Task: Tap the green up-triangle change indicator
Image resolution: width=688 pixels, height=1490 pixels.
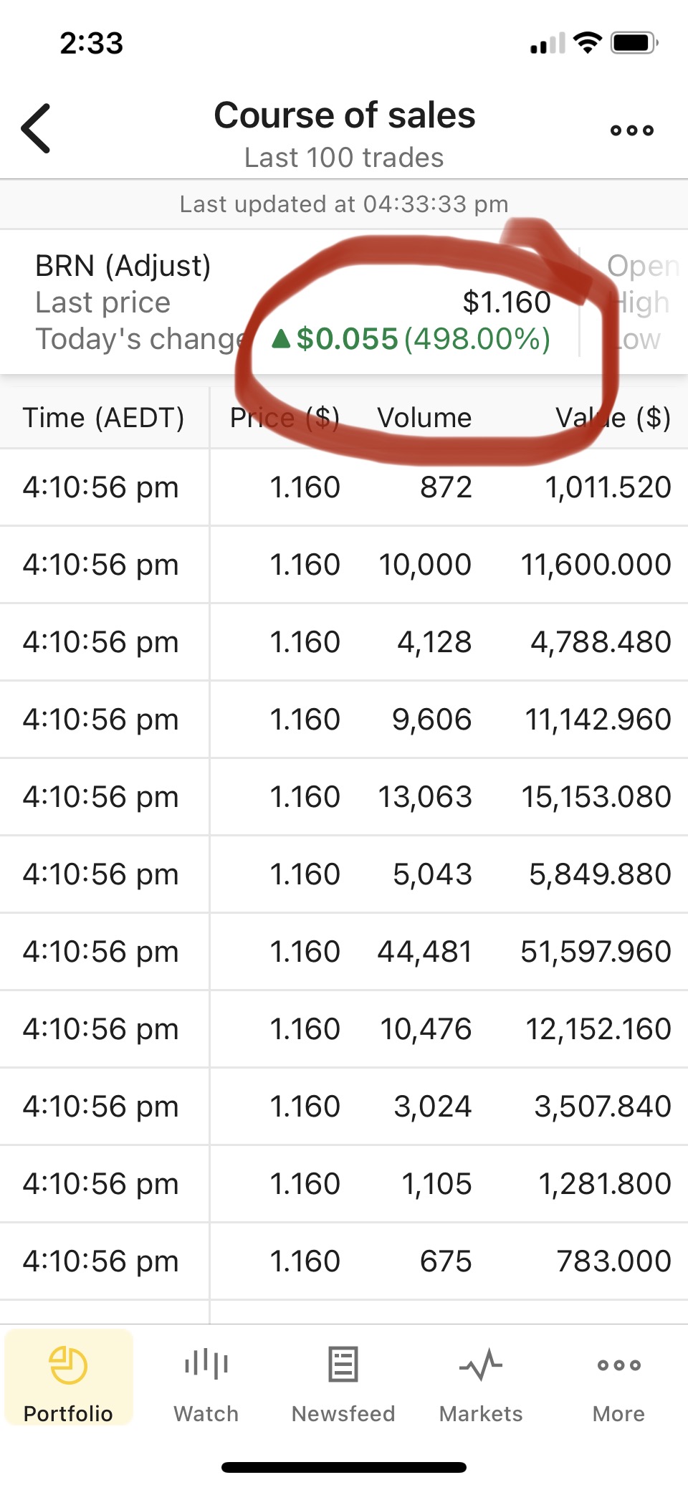Action: tap(282, 339)
